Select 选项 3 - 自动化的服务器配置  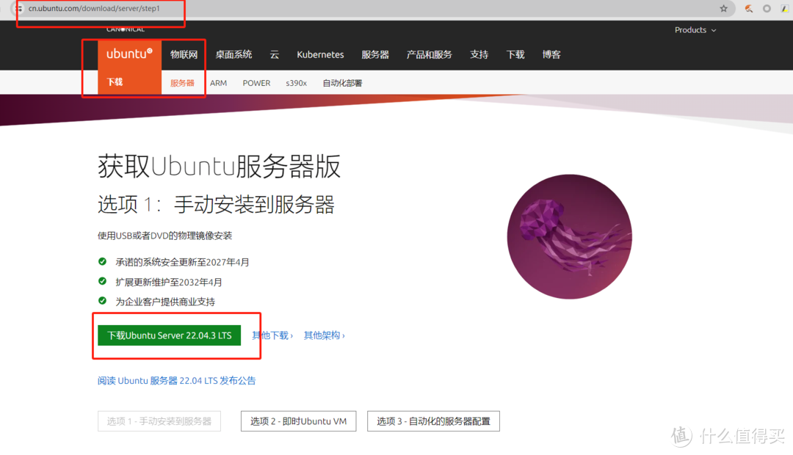click(433, 421)
